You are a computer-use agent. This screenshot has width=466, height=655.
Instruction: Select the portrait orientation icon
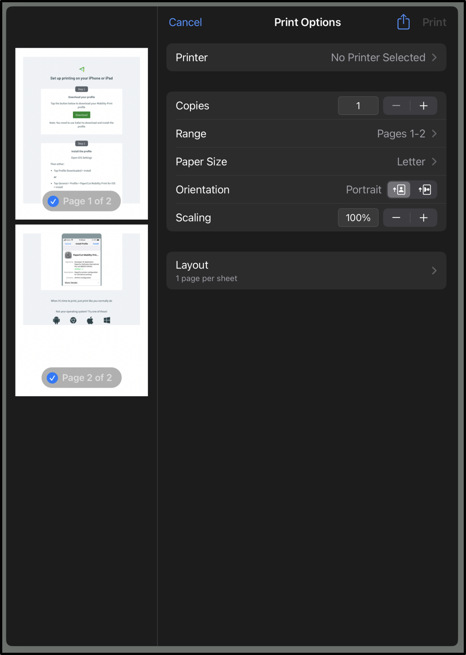point(399,190)
